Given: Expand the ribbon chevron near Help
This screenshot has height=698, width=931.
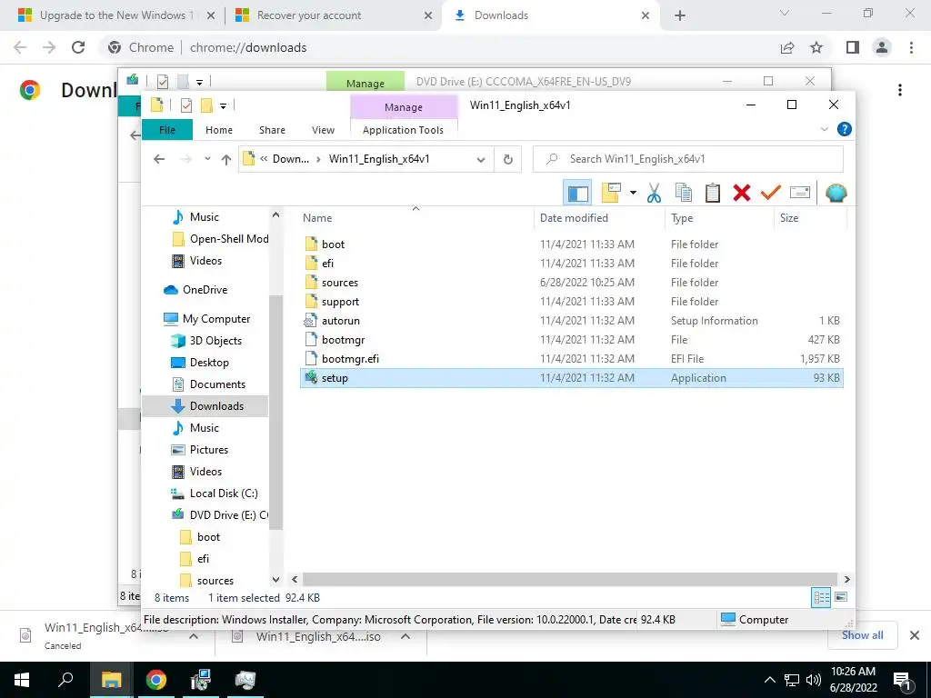Looking at the screenshot, I should 824,129.
